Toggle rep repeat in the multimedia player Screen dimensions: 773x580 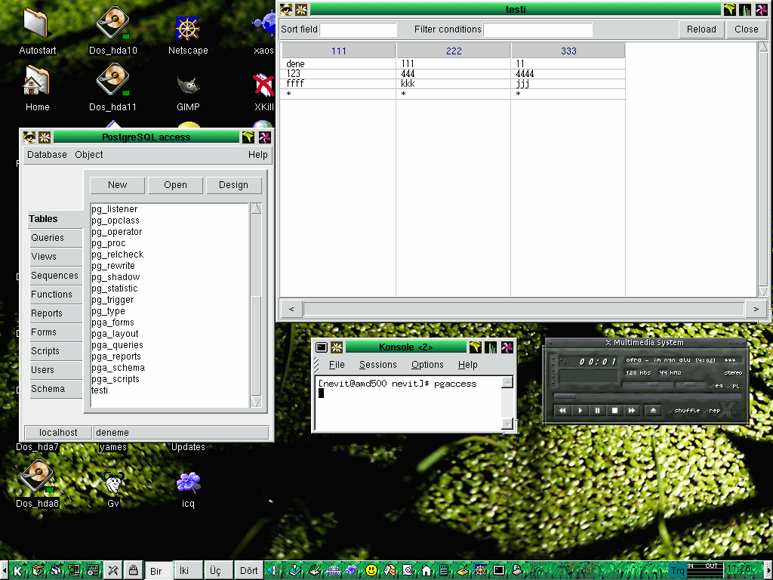(712, 410)
